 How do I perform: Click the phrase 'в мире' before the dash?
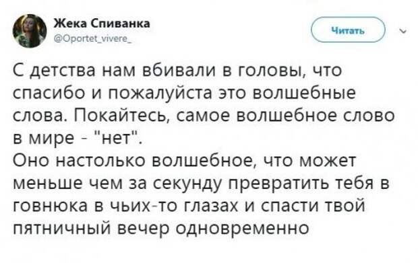tap(44, 139)
